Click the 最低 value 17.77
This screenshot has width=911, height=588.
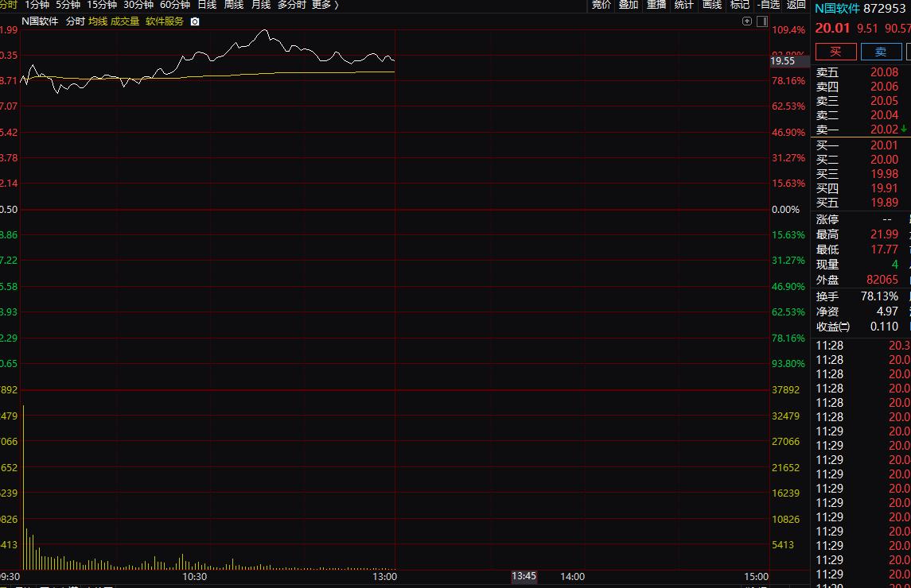click(884, 250)
